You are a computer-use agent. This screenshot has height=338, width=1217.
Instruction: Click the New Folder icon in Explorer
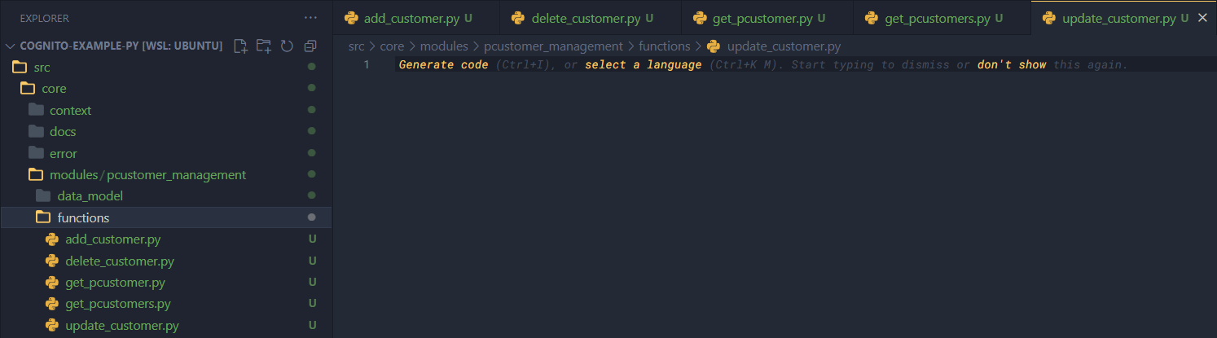pyautogui.click(x=263, y=46)
